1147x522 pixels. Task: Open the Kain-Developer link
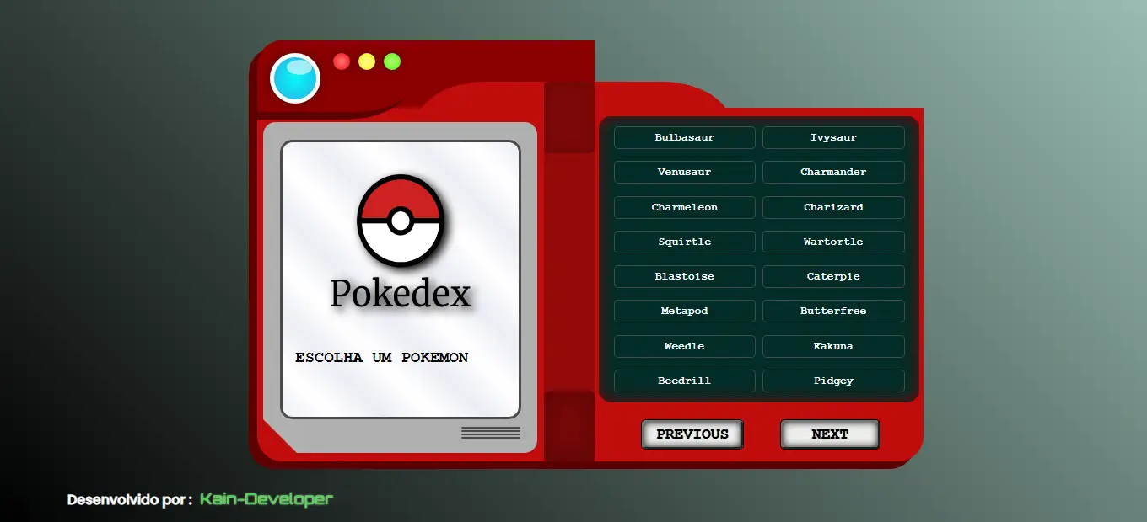click(266, 498)
